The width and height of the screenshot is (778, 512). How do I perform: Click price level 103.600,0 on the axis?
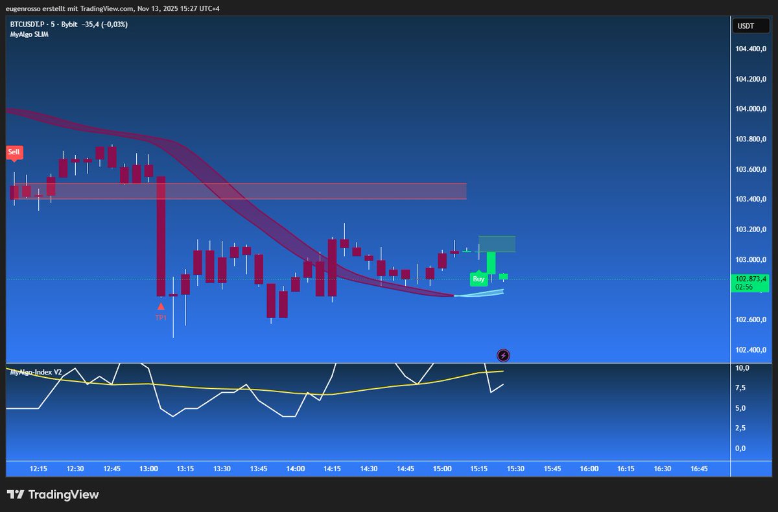point(751,169)
